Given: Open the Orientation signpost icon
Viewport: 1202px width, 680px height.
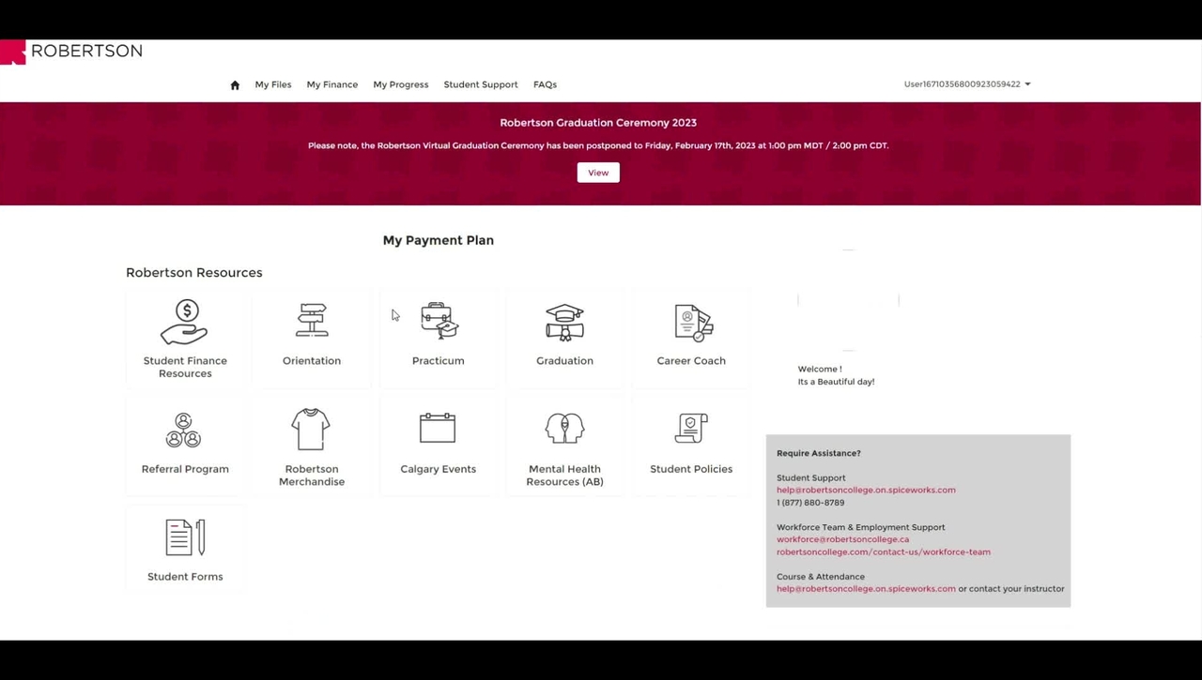Looking at the screenshot, I should [x=312, y=321].
